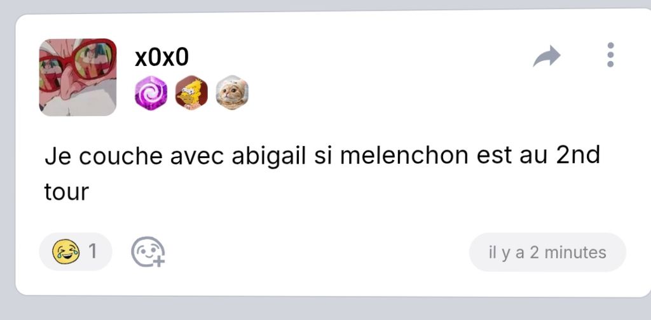Click the grey background below the card
Screen dimensions: 651x320
click(325, 309)
